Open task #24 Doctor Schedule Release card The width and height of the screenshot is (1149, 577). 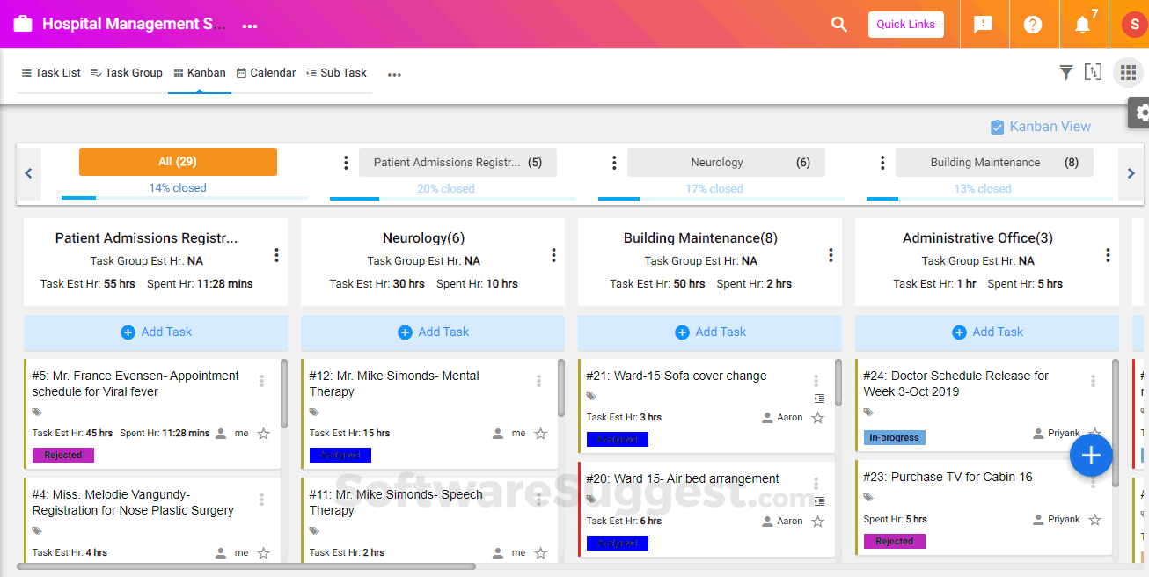[955, 383]
